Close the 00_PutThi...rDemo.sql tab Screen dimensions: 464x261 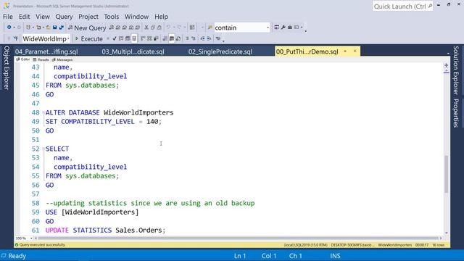[355, 51]
